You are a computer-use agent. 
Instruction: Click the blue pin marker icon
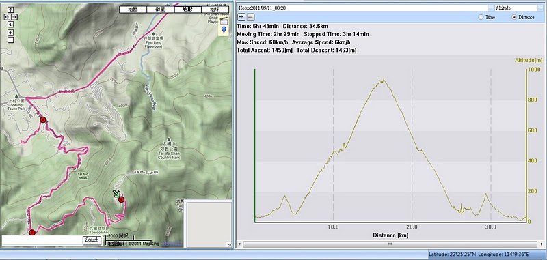click(224, 30)
